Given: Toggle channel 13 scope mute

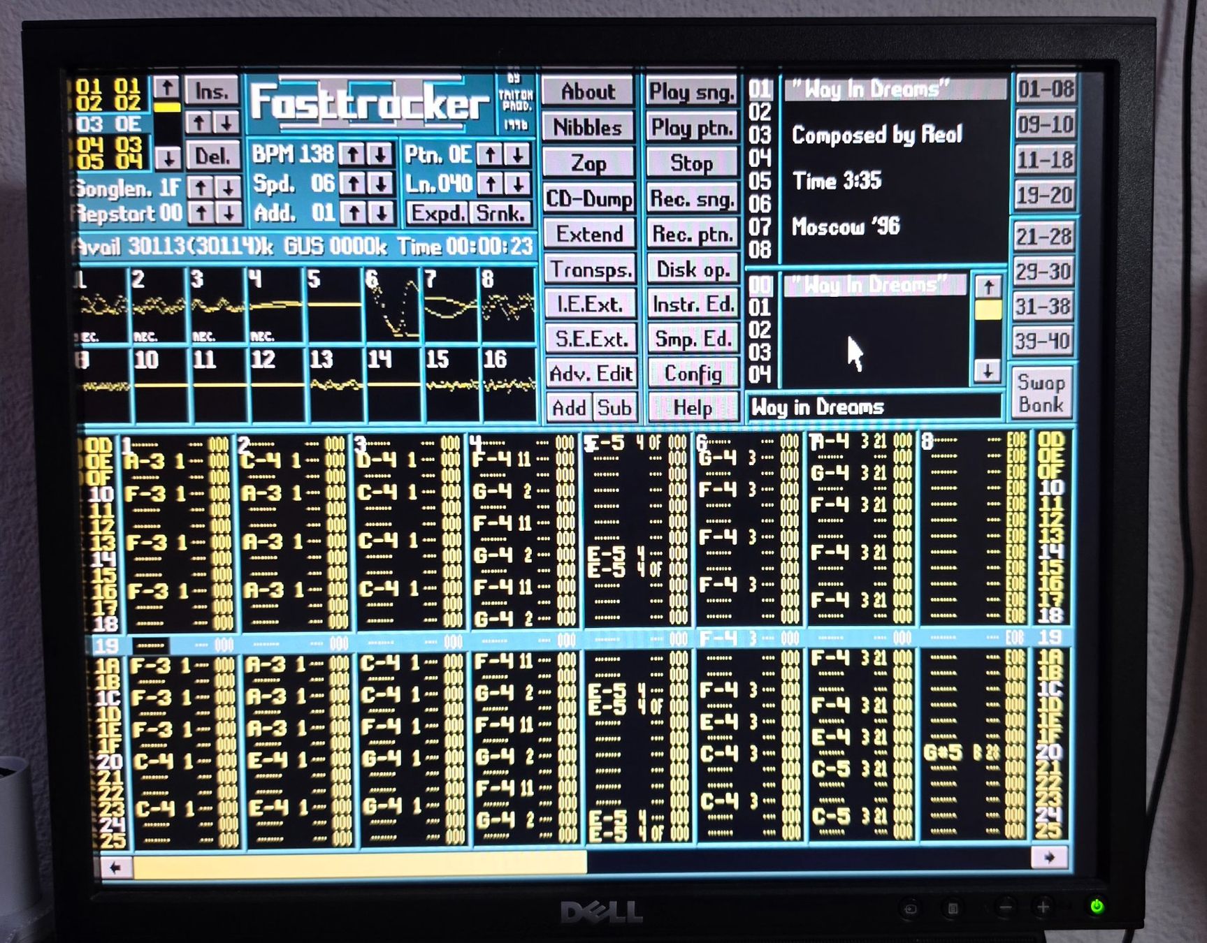Looking at the screenshot, I should 336,384.
